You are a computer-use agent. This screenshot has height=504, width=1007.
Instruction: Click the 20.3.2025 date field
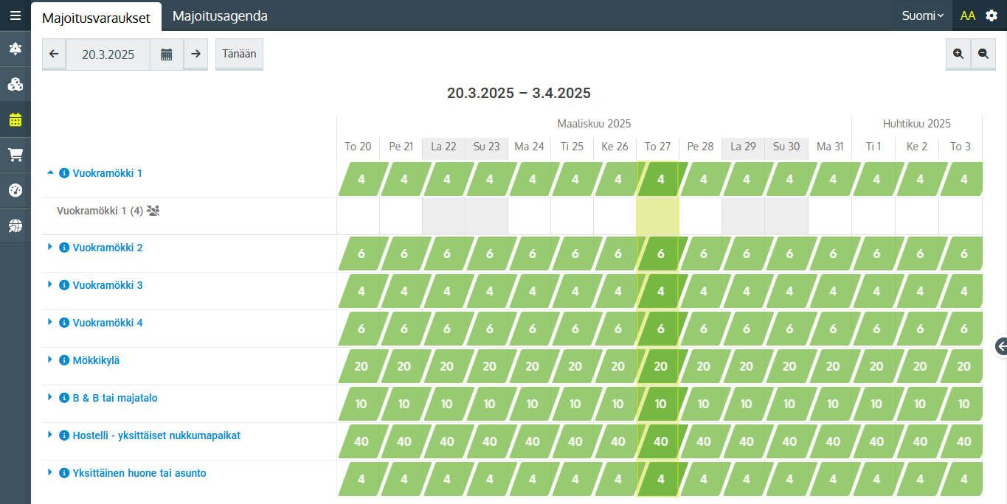108,54
